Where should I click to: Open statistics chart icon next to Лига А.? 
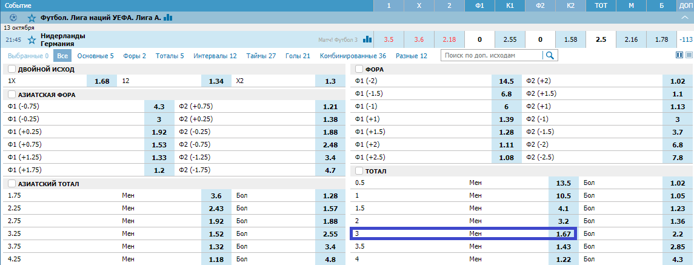pyautogui.click(x=168, y=18)
